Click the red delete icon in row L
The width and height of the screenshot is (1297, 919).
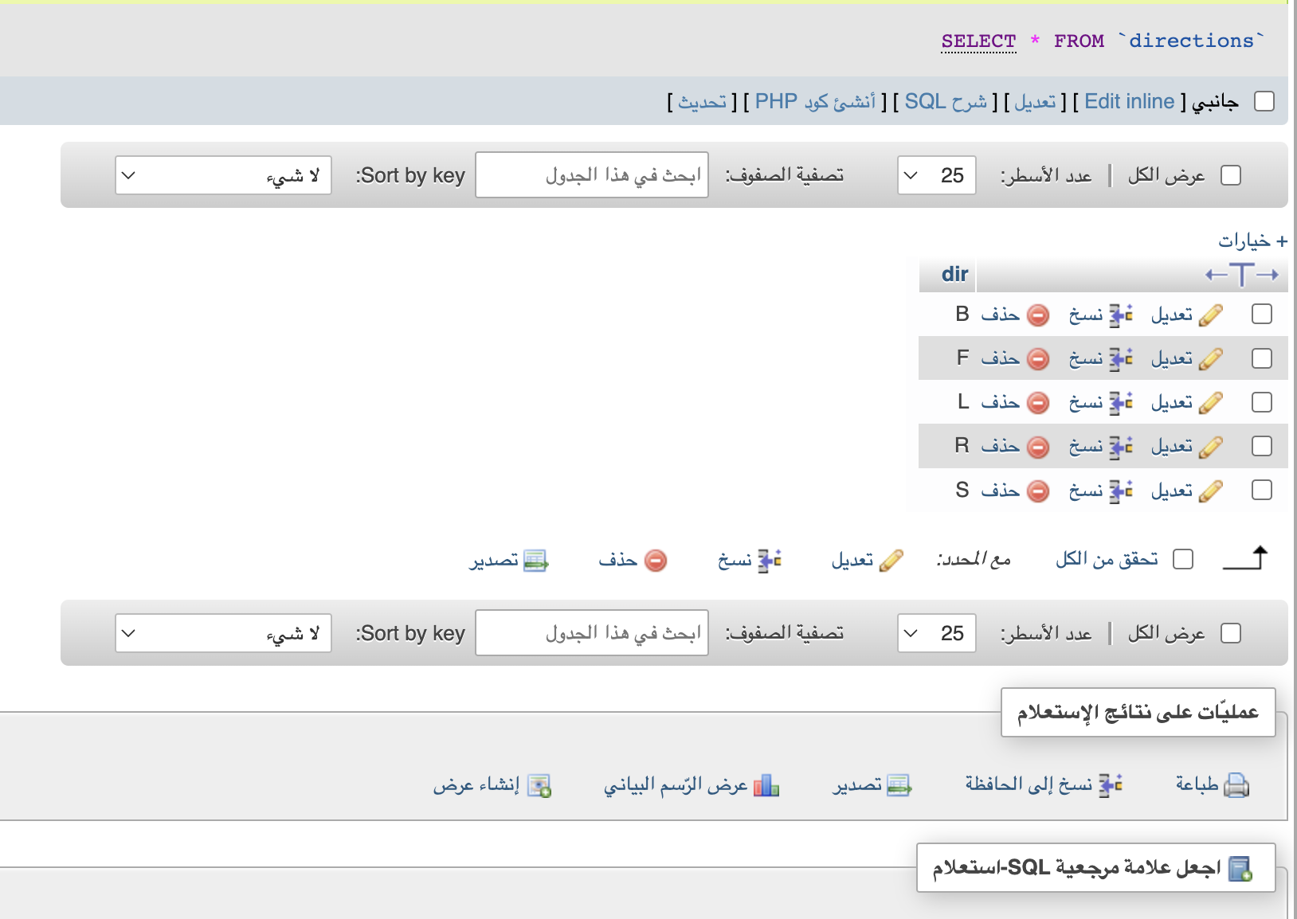pyautogui.click(x=1038, y=403)
